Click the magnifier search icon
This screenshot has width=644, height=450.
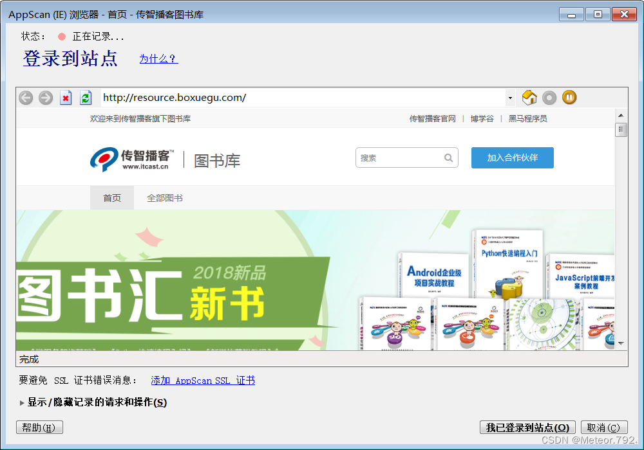pyautogui.click(x=448, y=157)
